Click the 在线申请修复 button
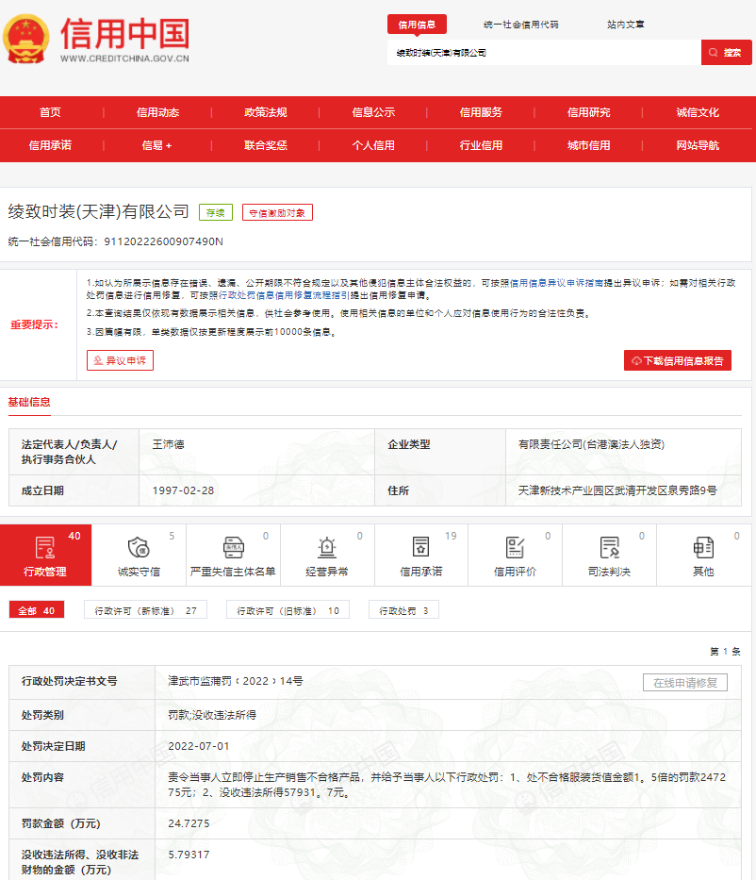Screen dimensions: 756x880 tap(684, 683)
